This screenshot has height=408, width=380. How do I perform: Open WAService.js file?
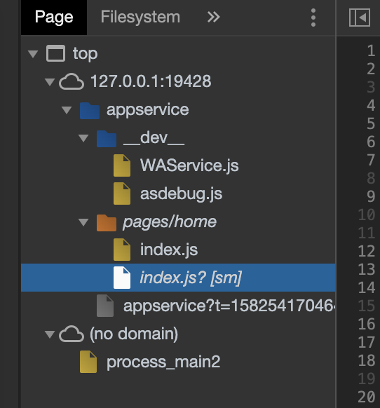click(189, 165)
